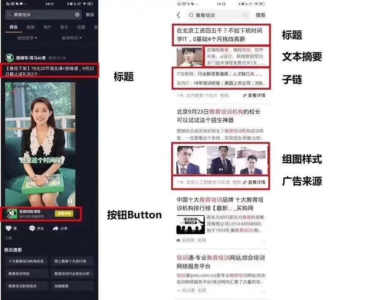Open 查看详情 link for the 达内教育 ad
The image size is (375, 300).
pyautogui.click(x=254, y=95)
